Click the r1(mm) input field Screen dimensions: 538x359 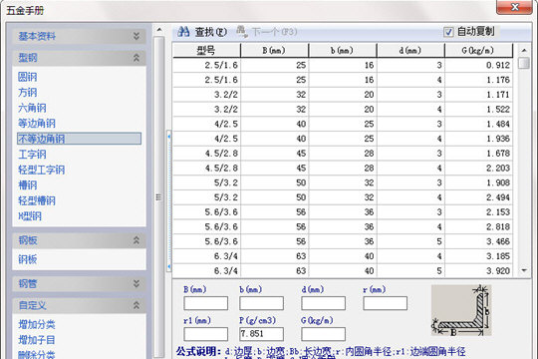(x=205, y=334)
